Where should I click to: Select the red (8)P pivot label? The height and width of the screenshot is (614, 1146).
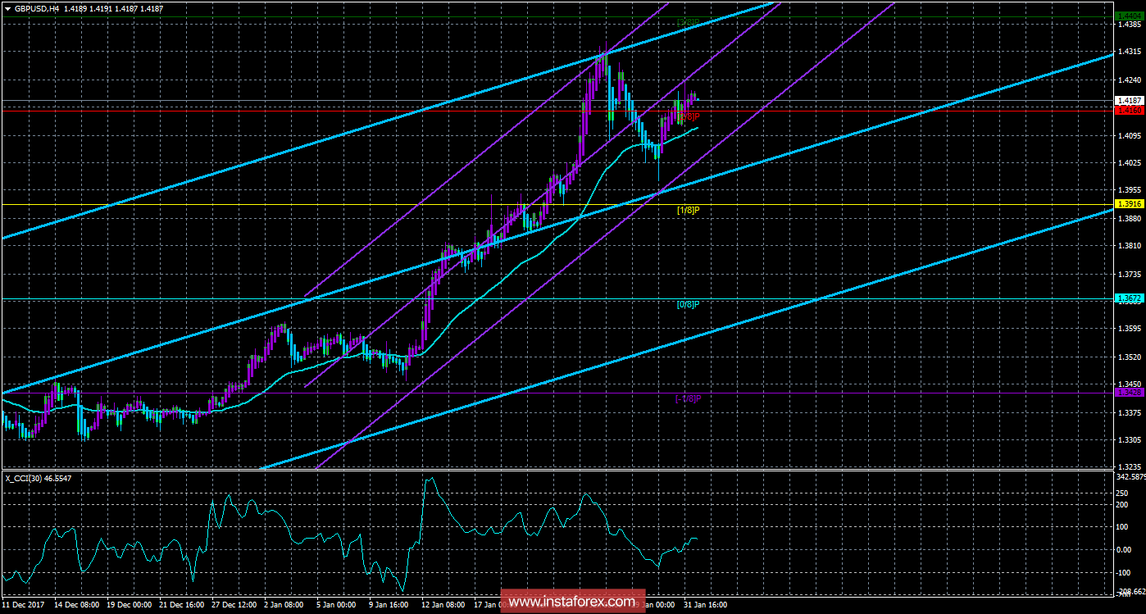pos(690,116)
